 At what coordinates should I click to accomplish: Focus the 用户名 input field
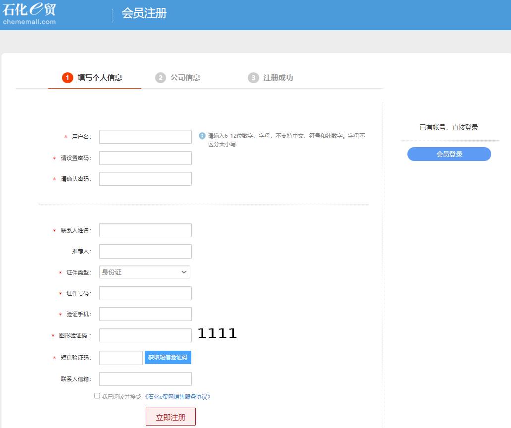145,137
